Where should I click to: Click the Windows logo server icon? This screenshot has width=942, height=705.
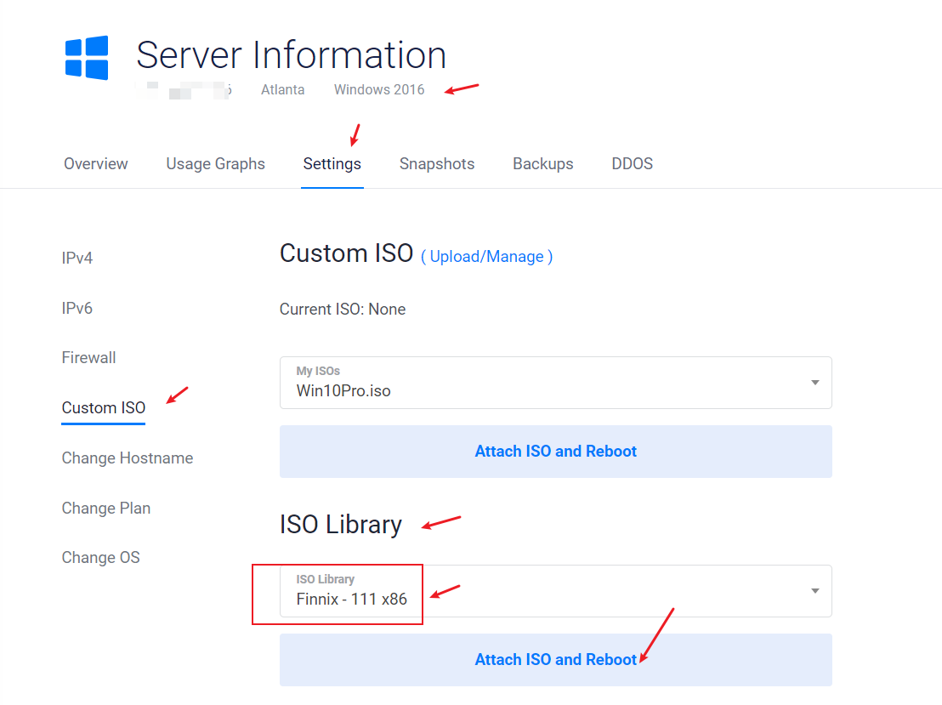point(87,58)
